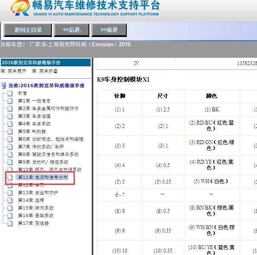Open 第17章 变速器
The image size is (257, 255).
click(33, 223)
